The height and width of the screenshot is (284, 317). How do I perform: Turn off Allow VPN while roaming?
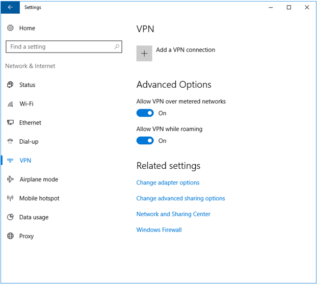145,141
